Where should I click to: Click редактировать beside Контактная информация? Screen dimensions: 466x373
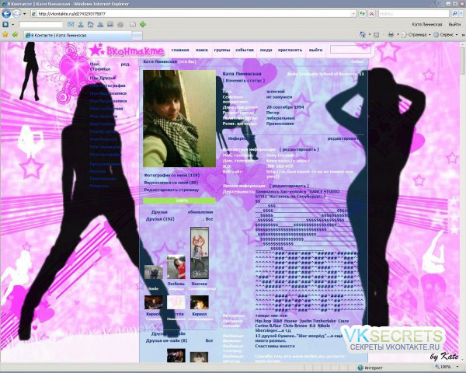(x=299, y=149)
